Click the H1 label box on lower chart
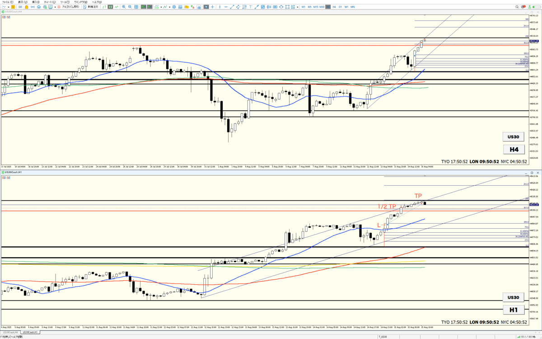The height and width of the screenshot is (339, 542). 514,310
